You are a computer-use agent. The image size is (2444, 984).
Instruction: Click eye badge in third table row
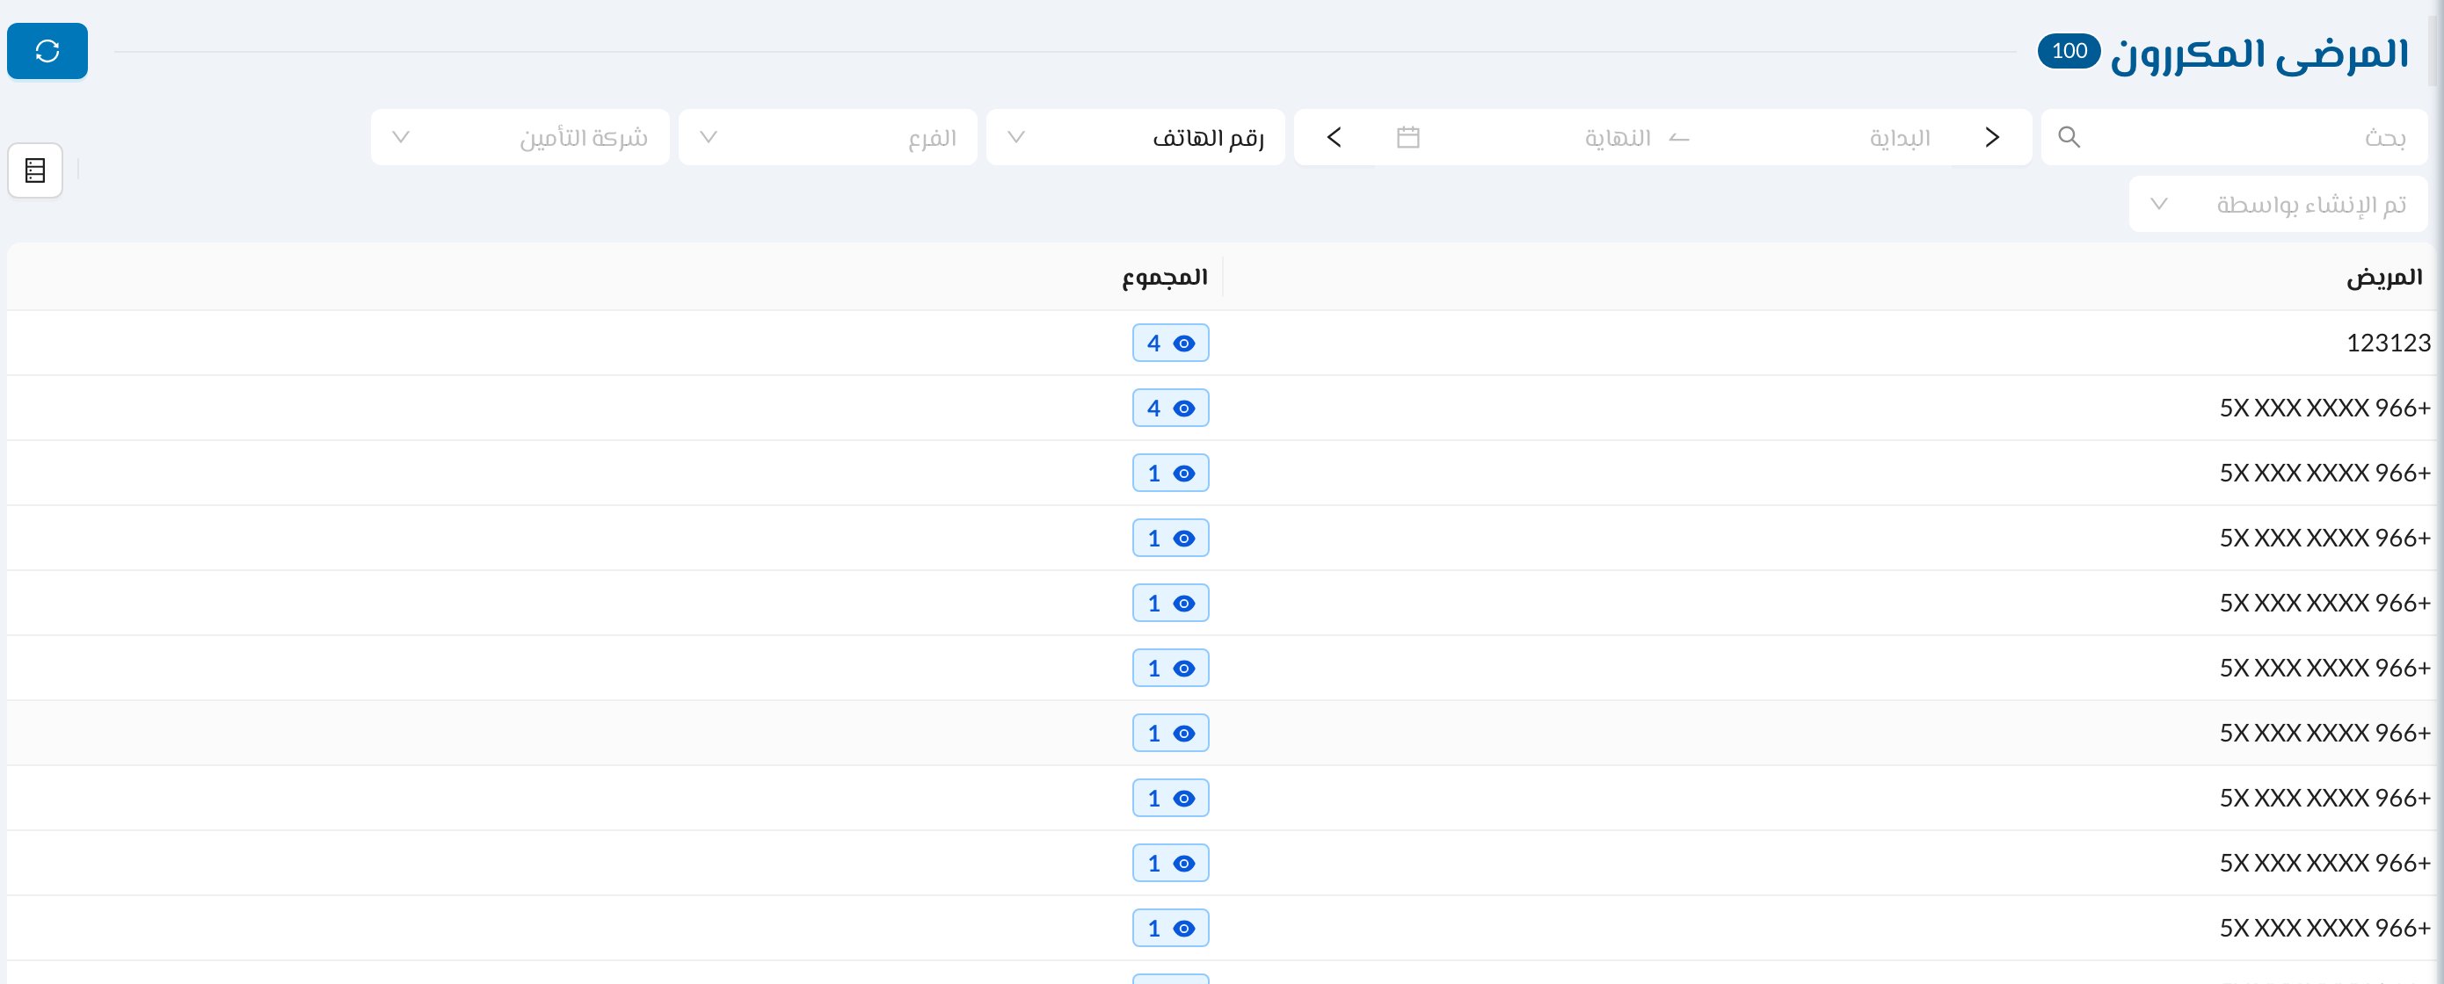pos(1170,473)
